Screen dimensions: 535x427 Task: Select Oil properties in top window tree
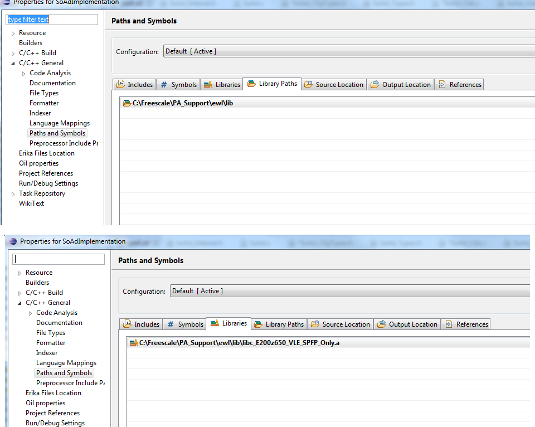click(x=38, y=163)
